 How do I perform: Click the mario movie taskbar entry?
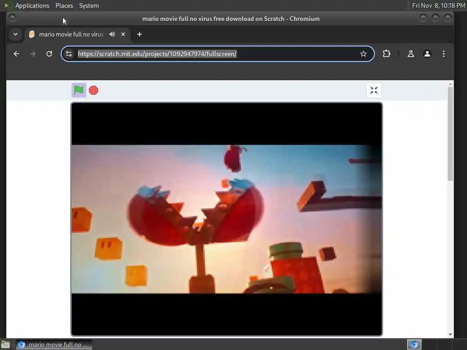(54, 345)
